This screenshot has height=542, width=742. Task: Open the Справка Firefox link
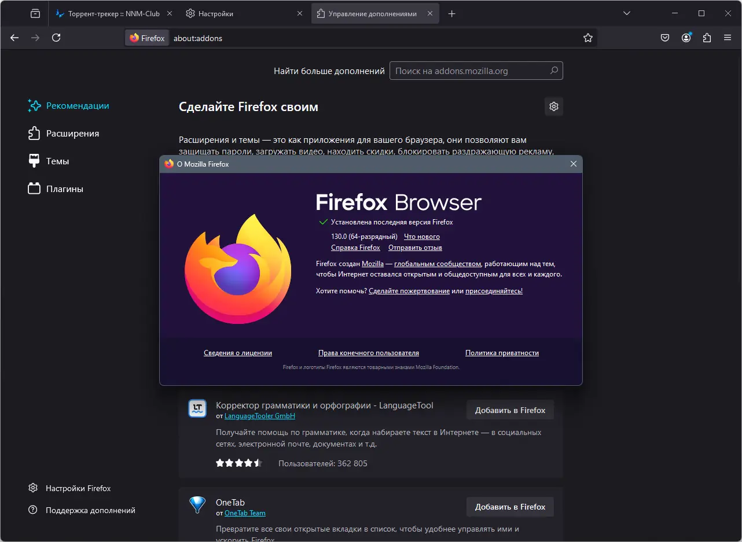tap(355, 248)
